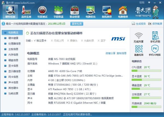Screen dimensions: 164x117
Task: Click the ATI Radeon HD 7850 value
Action: (x=69, y=89)
